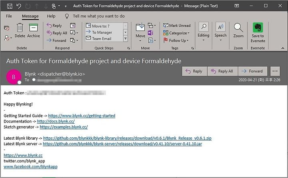The width and height of the screenshot is (288, 178).
Task: Open the touch/mouse mode dropdown arrow
Action: click(x=59, y=6)
